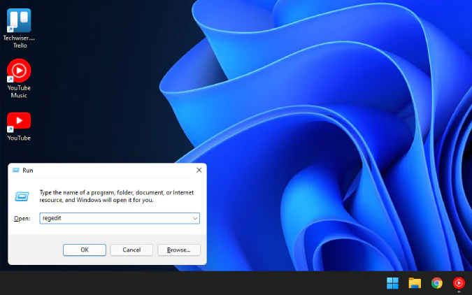Cancel the Run dialog
The height and width of the screenshot is (295, 472).
131,250
